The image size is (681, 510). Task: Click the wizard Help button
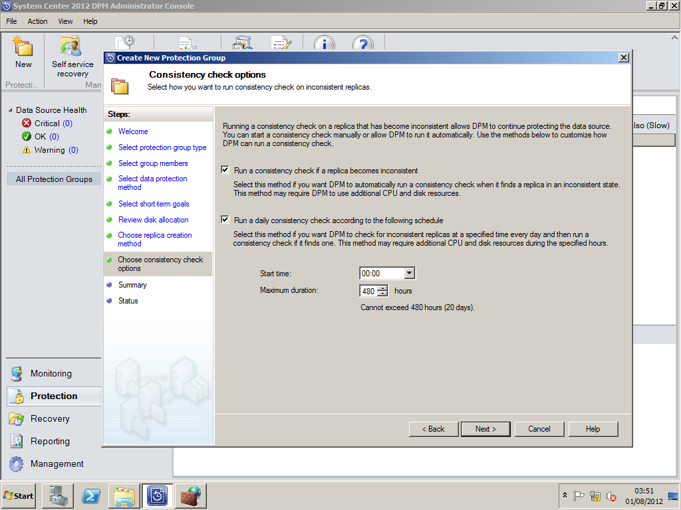click(593, 429)
